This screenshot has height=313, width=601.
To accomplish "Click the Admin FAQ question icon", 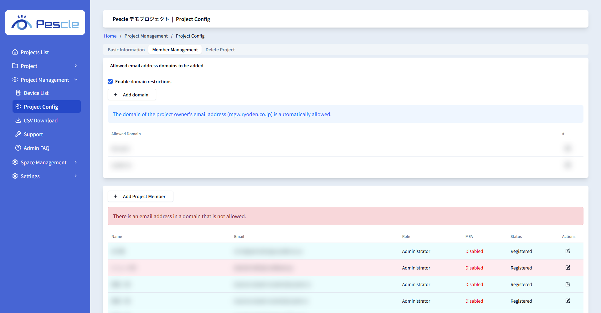I will [x=18, y=148].
